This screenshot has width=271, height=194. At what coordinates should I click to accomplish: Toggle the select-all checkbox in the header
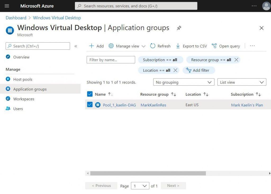(x=89, y=94)
